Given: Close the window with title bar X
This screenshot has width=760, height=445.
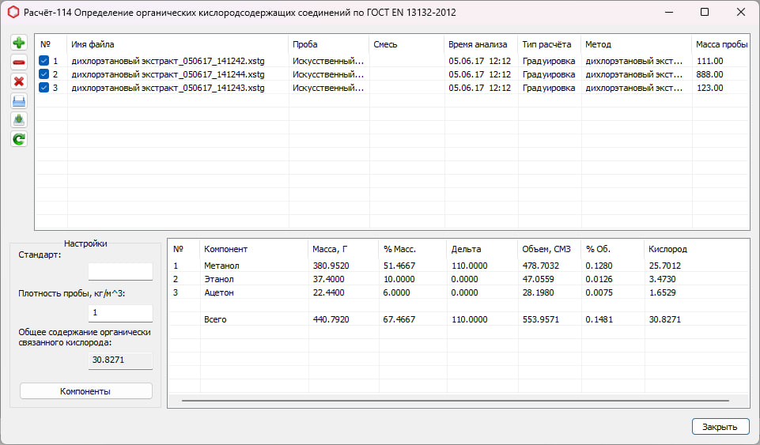Looking at the screenshot, I should click(x=740, y=12).
